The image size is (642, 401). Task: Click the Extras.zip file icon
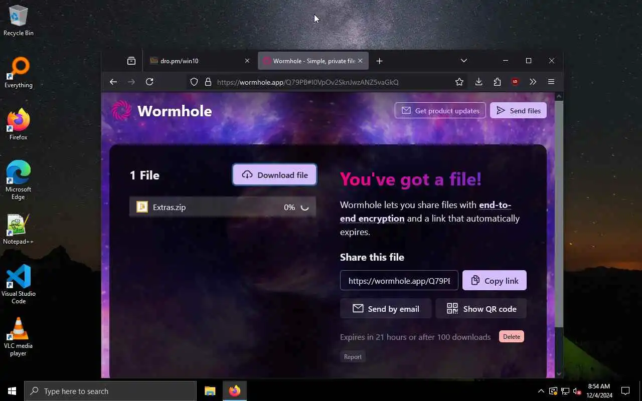142,207
